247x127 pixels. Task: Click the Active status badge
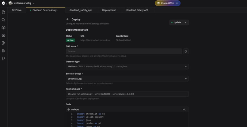(70, 40)
